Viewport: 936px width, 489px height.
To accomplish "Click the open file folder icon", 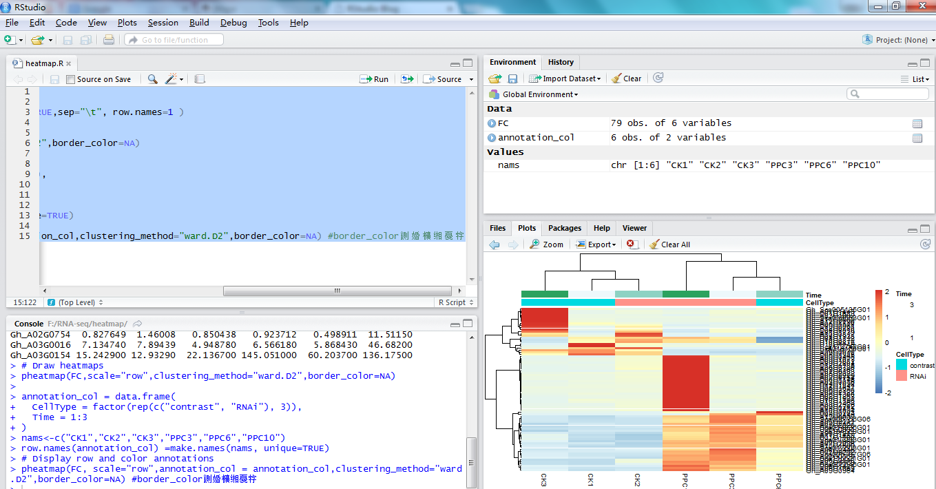I will (x=37, y=40).
